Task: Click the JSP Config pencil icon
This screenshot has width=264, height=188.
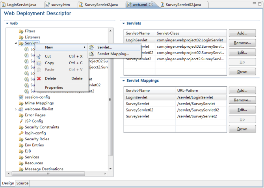Action: click(21, 121)
